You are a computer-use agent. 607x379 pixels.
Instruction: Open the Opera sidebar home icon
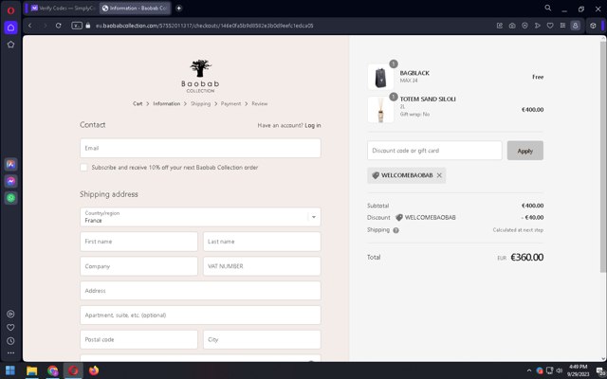10,27
